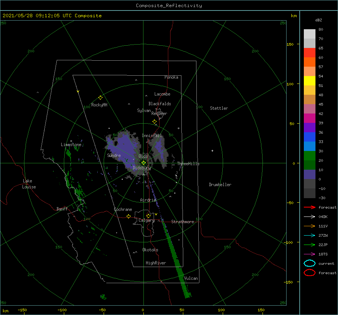
Task: Select the purple 36-39 dBZ swatch
Action: [309, 128]
